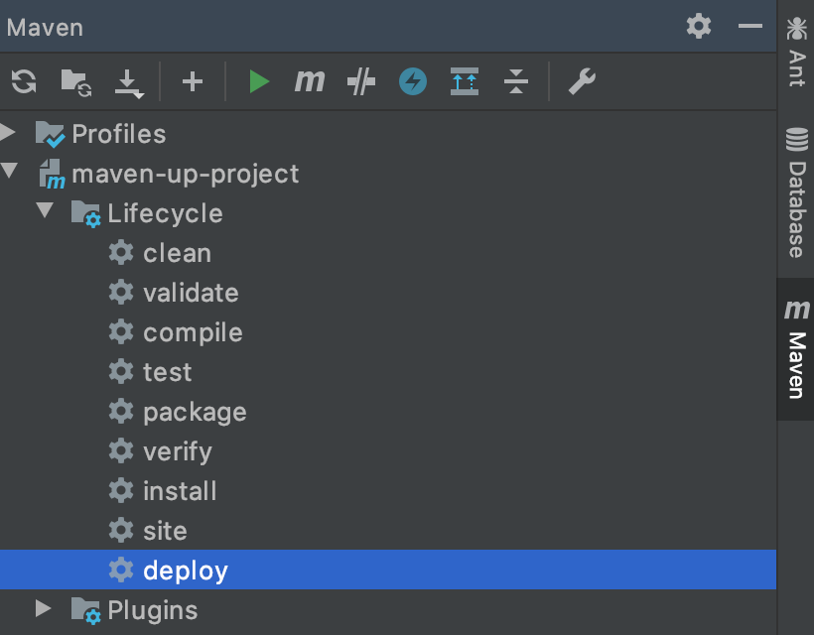814x635 pixels.
Task: Click Generate Sources and Update Folders icon
Action: (76, 82)
